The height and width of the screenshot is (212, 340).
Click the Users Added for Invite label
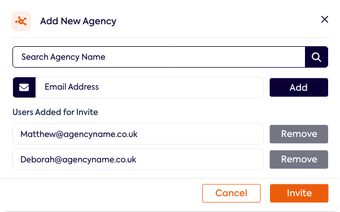pos(55,112)
